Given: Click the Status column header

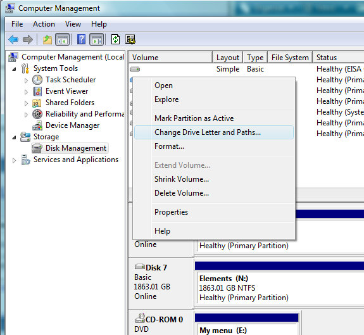Looking at the screenshot, I should (x=338, y=58).
